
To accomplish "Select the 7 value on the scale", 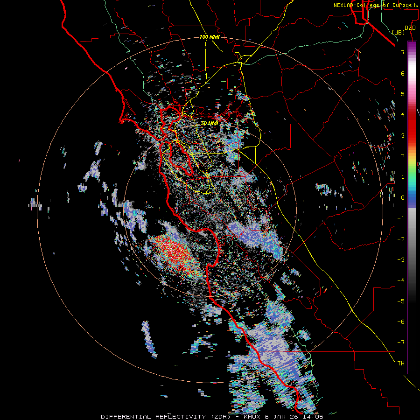I will point(403,52).
